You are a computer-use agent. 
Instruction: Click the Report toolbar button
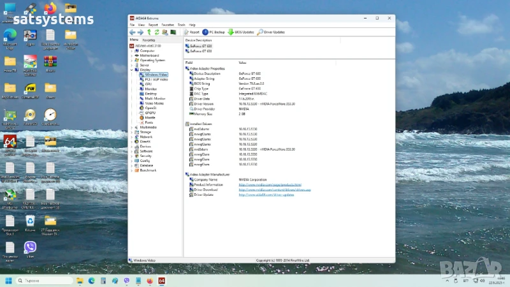(191, 32)
